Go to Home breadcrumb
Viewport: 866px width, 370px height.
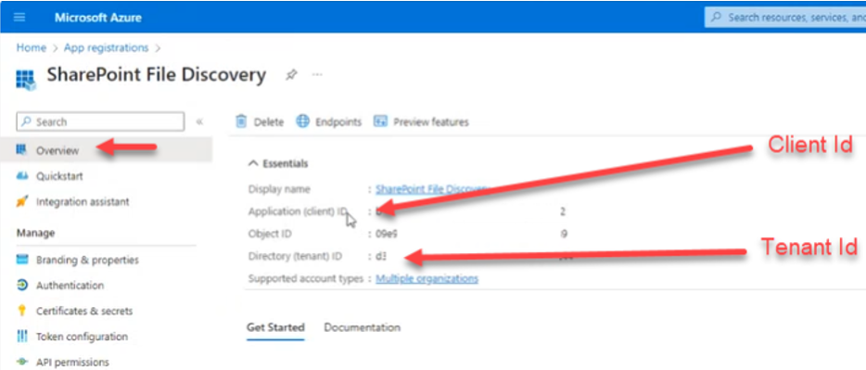coord(31,48)
